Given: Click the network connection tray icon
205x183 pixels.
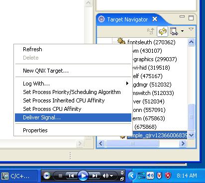Looking at the screenshot, I should [x=141, y=176].
